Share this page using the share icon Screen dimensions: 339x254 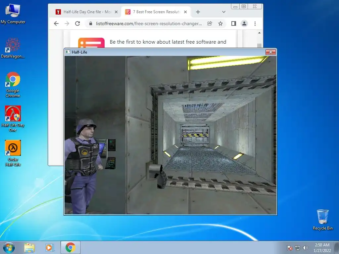[210, 23]
